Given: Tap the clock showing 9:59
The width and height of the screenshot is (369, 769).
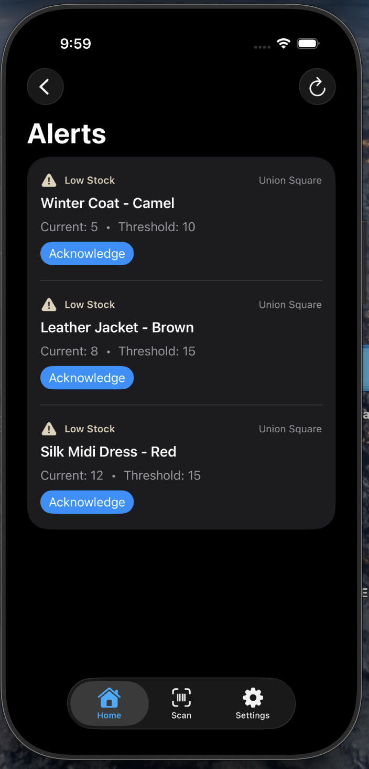Looking at the screenshot, I should [x=75, y=44].
